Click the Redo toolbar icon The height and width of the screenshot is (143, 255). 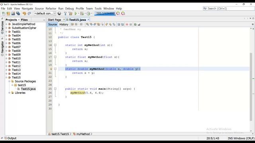pos(29,14)
